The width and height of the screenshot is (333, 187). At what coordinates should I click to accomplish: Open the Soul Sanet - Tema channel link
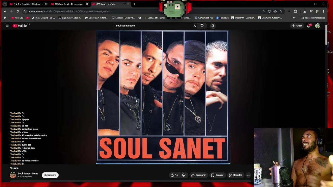click(x=28, y=173)
